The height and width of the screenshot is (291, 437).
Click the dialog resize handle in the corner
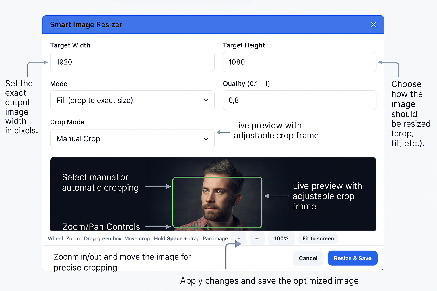(x=382, y=269)
